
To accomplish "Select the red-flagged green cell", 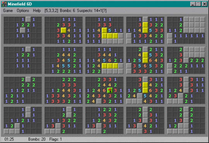I will point(110,90).
